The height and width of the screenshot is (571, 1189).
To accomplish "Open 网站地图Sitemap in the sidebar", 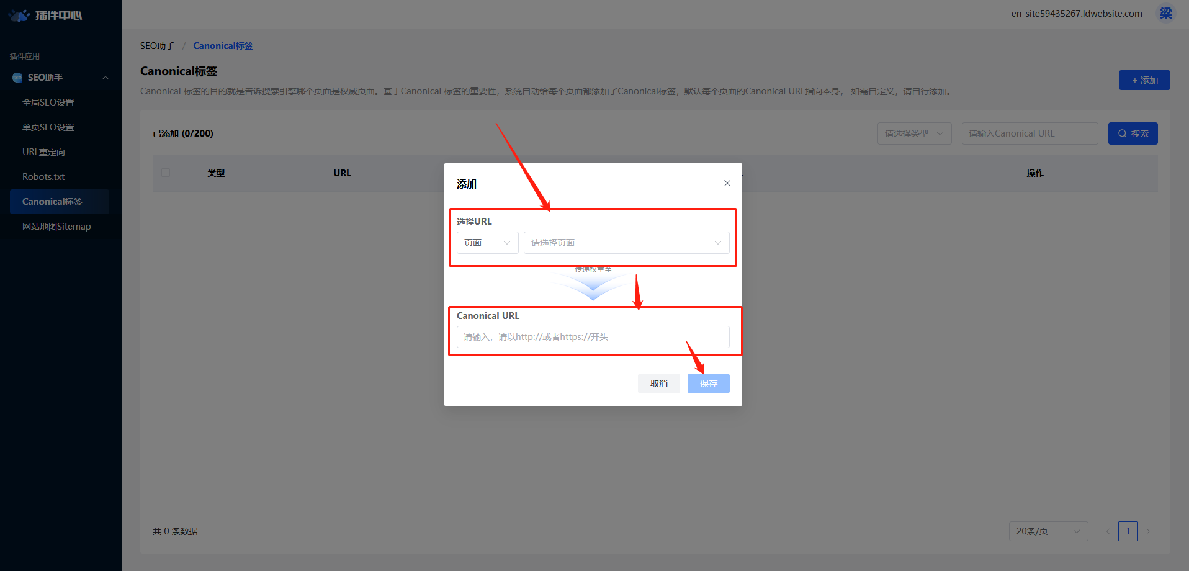I will (x=56, y=227).
